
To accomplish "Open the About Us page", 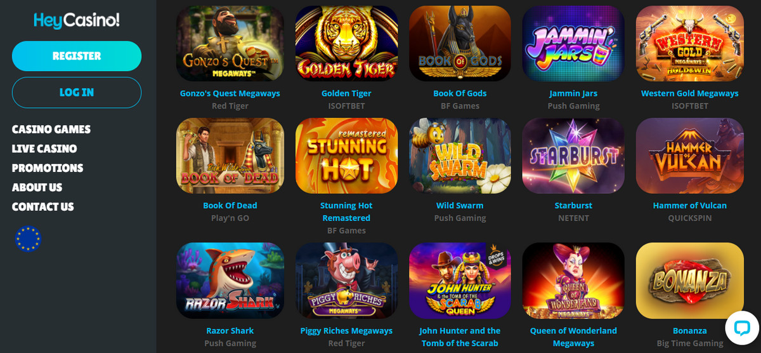I will (37, 187).
